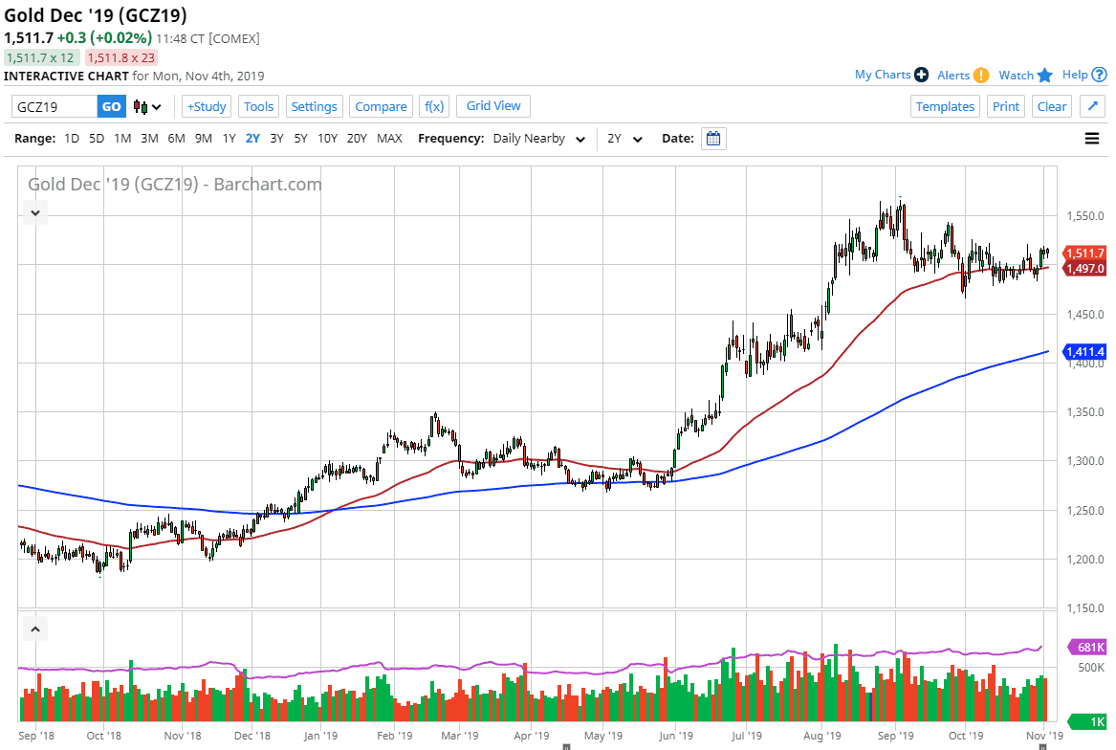Viewport: 1116px width, 750px height.
Task: Click the +Study button
Action: coord(206,106)
